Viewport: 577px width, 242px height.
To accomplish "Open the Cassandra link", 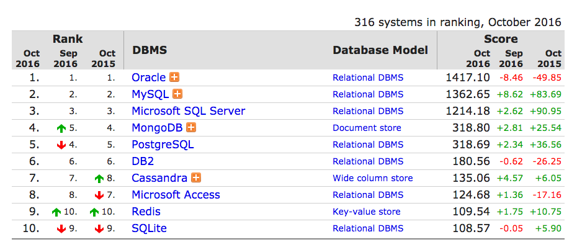I will tap(159, 178).
